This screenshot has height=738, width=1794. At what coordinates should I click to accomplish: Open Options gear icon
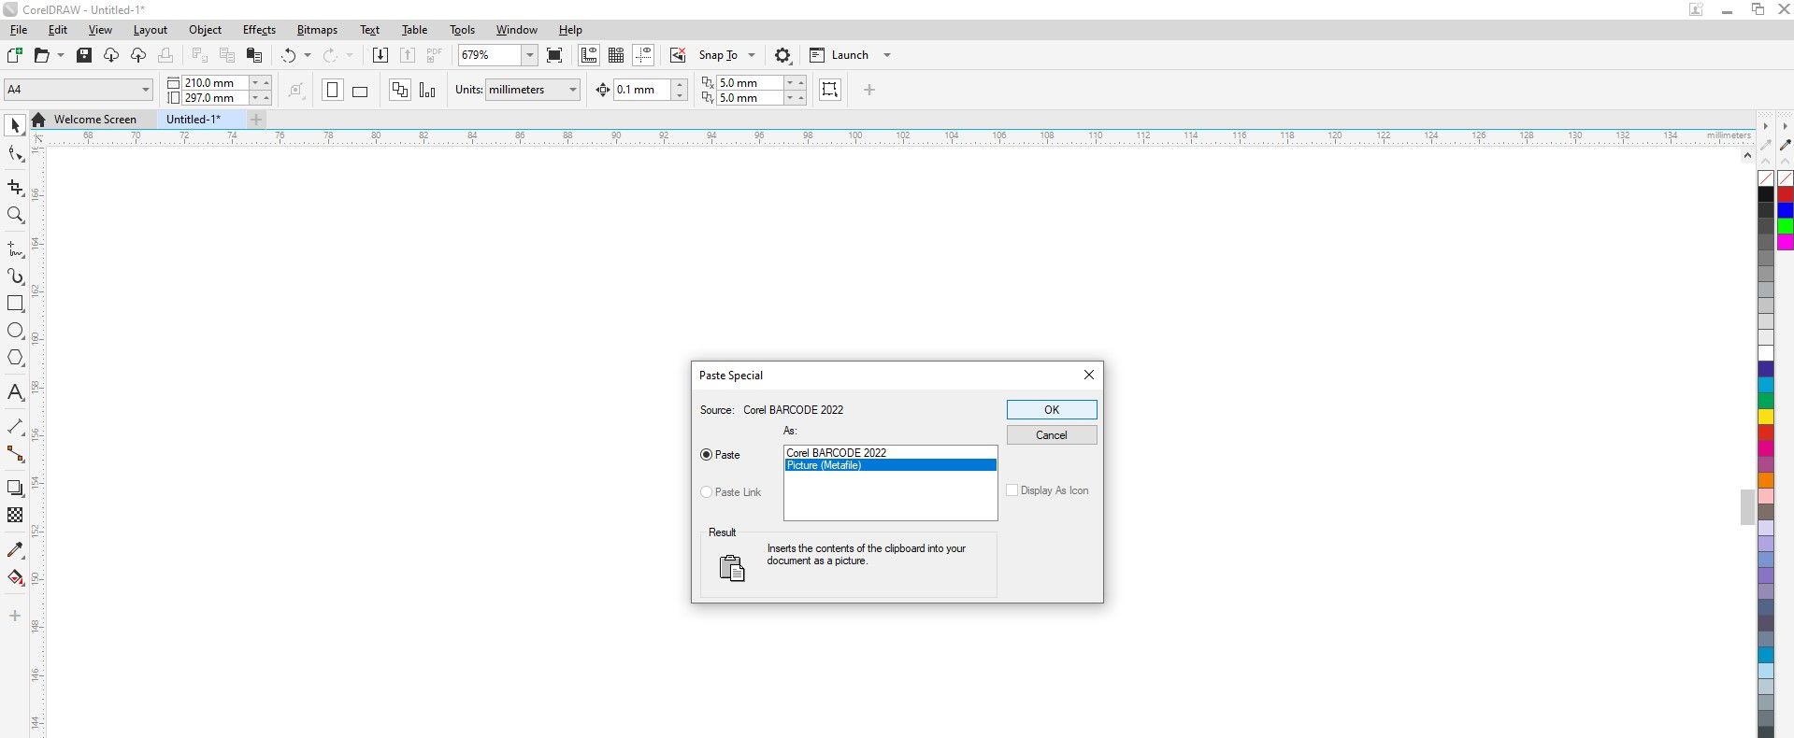tap(783, 55)
